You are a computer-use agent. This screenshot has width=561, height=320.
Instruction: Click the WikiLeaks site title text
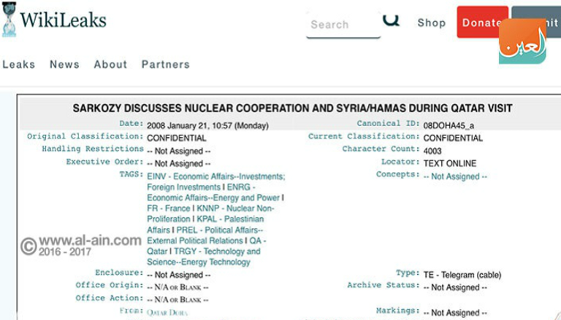(x=63, y=20)
